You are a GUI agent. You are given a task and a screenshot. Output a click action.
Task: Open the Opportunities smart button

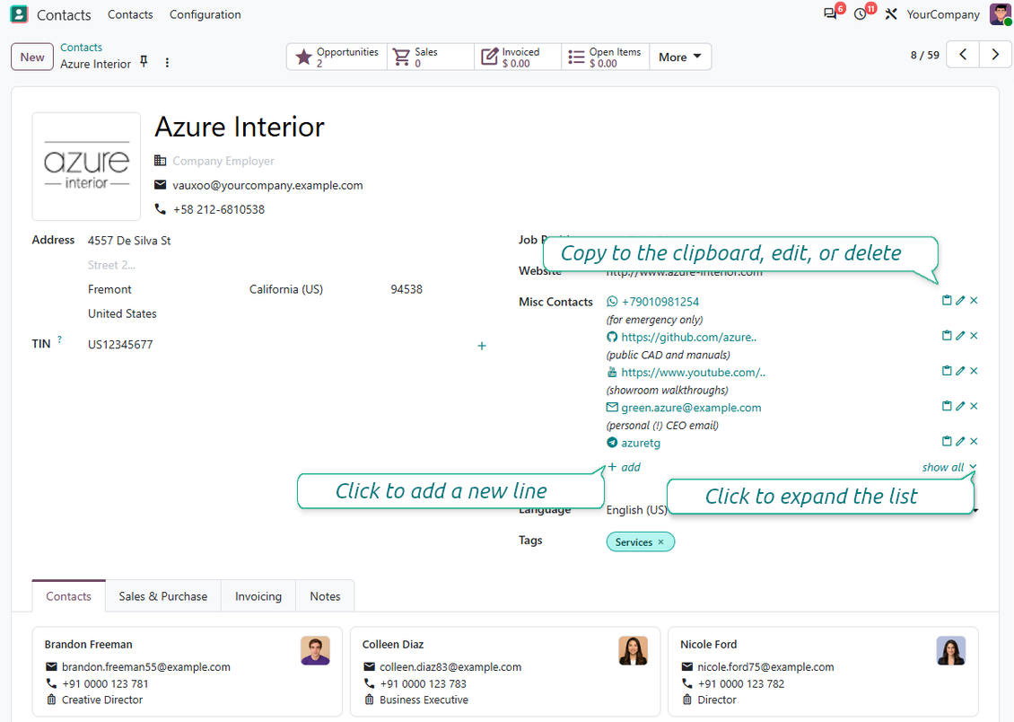click(337, 57)
